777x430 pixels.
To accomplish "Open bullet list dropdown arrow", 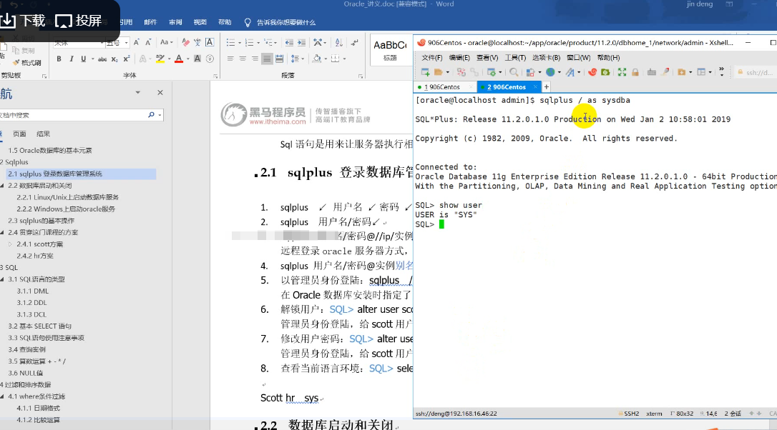I will 240,43.
